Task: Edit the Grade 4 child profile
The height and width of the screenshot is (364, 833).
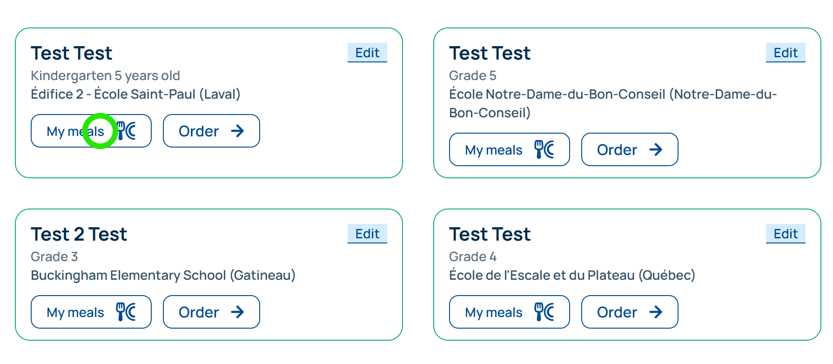Action: coord(786,234)
